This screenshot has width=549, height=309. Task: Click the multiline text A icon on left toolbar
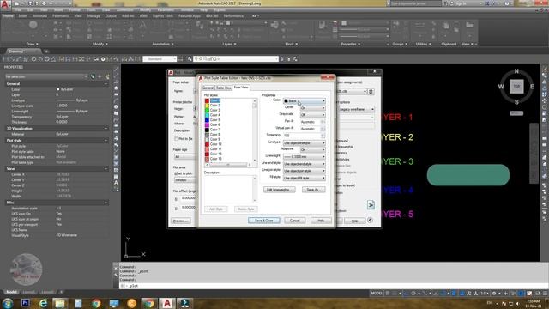click(116, 183)
